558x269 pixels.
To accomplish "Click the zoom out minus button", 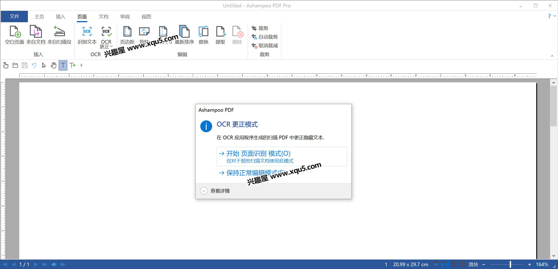I will coord(484,264).
